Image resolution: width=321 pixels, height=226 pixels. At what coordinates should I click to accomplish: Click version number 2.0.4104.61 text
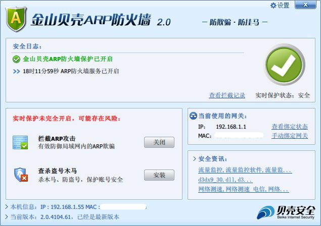pos(56,217)
